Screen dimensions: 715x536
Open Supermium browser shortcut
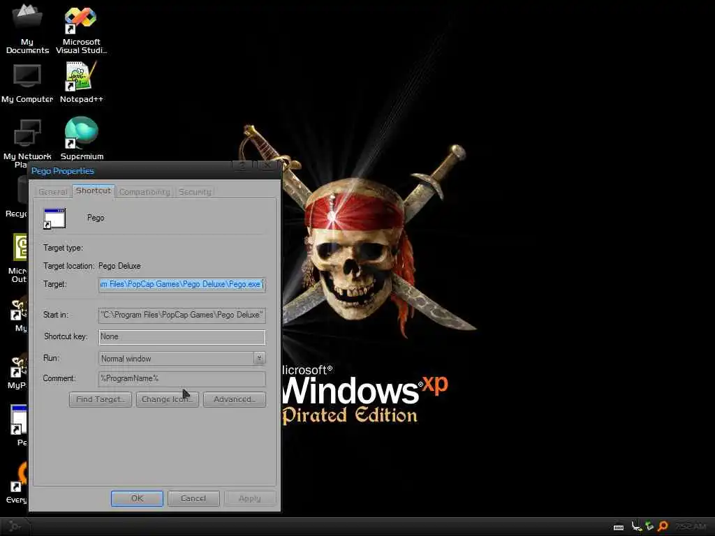tap(82, 139)
